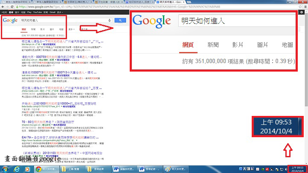The image size is (308, 173).
Task: Open the EAI 7th Facebook result
Action: pos(60,137)
